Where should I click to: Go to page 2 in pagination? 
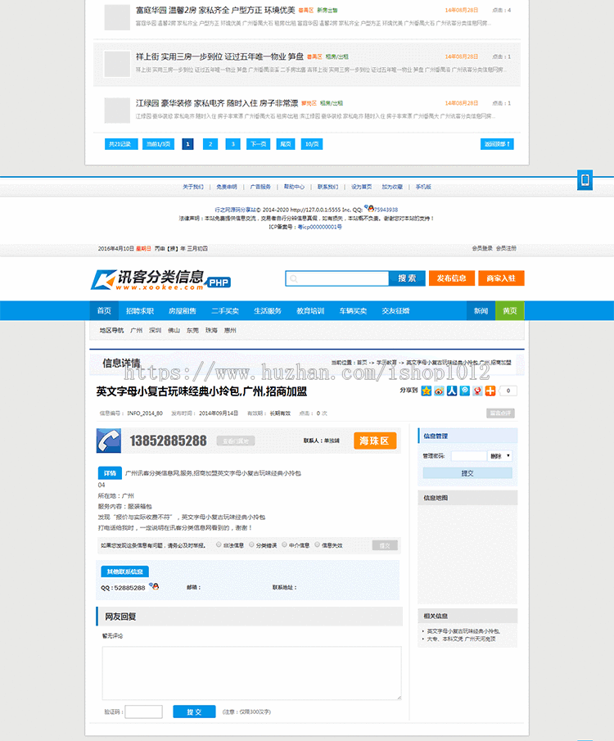pos(210,144)
